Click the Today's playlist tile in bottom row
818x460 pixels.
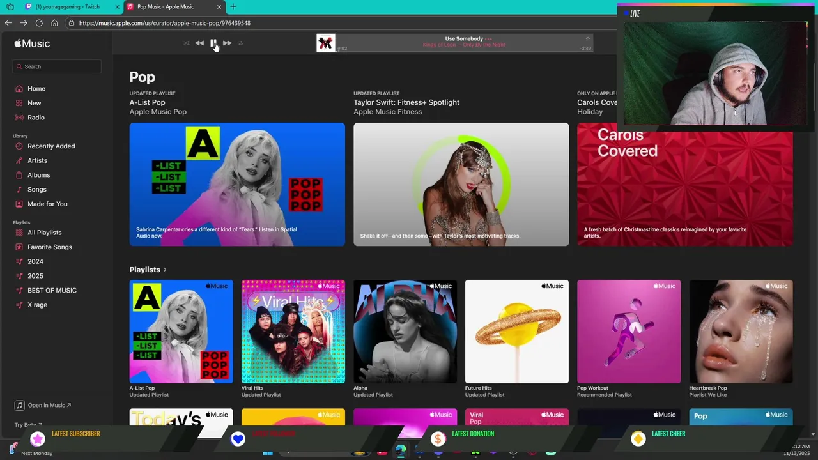pyautogui.click(x=181, y=417)
